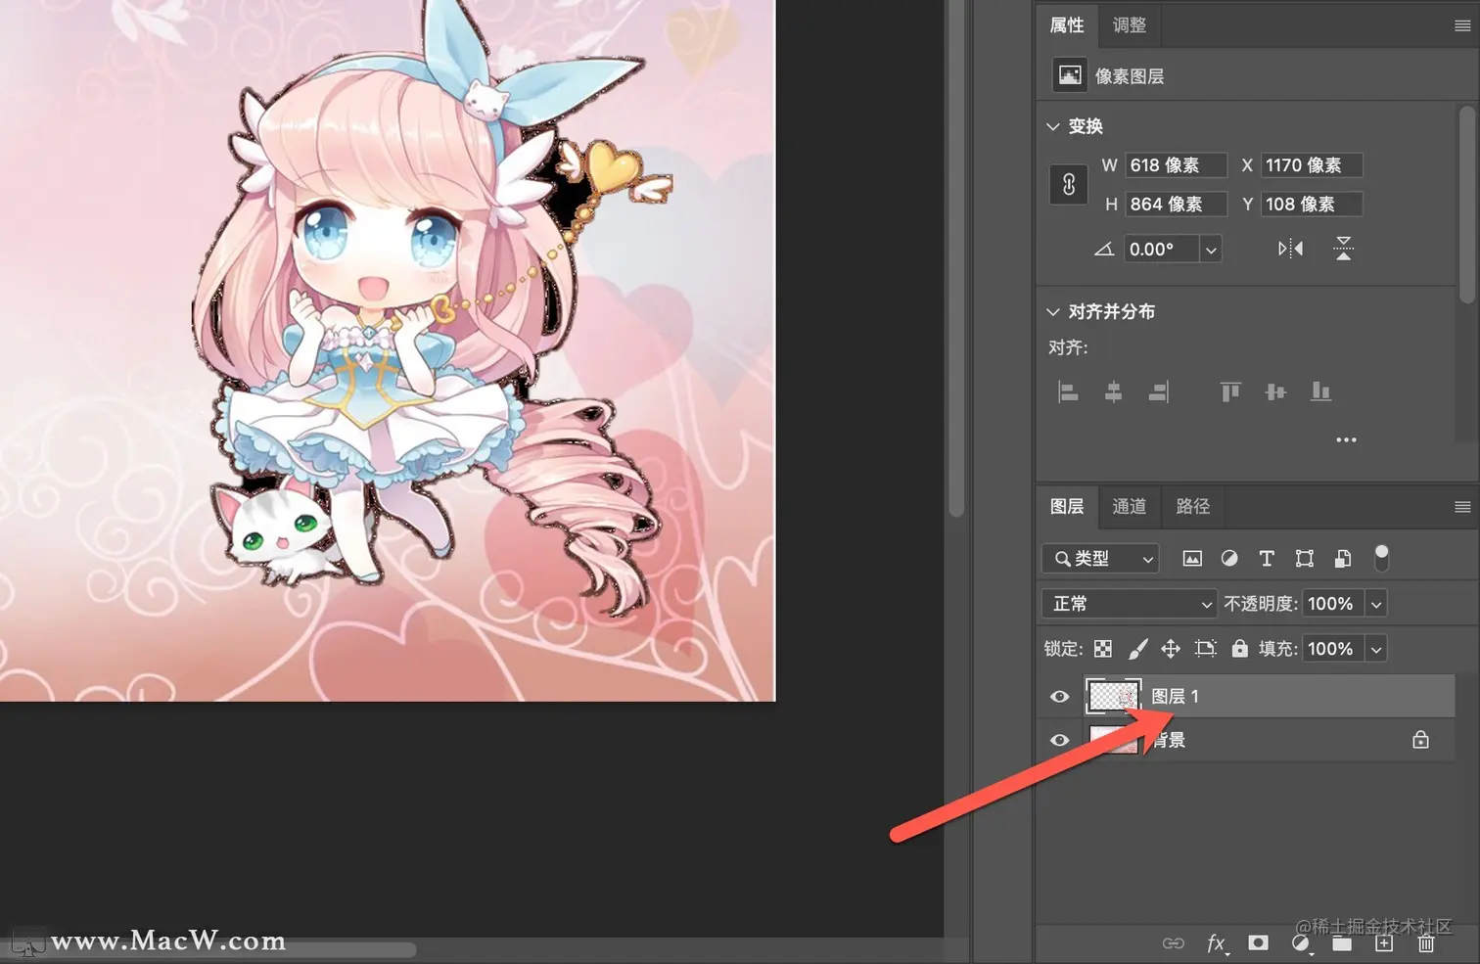Open the 填充 fill slider dropdown

click(1376, 649)
